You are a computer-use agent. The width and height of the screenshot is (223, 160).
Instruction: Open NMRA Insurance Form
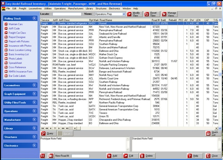20,72
